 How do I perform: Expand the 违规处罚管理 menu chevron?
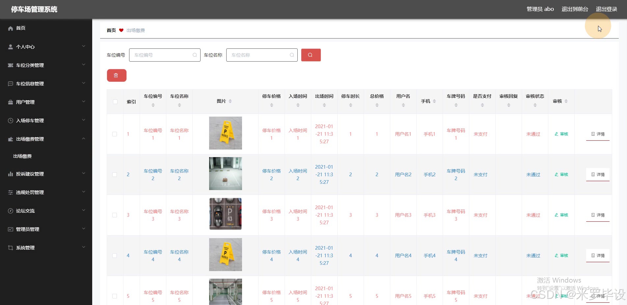click(x=84, y=192)
